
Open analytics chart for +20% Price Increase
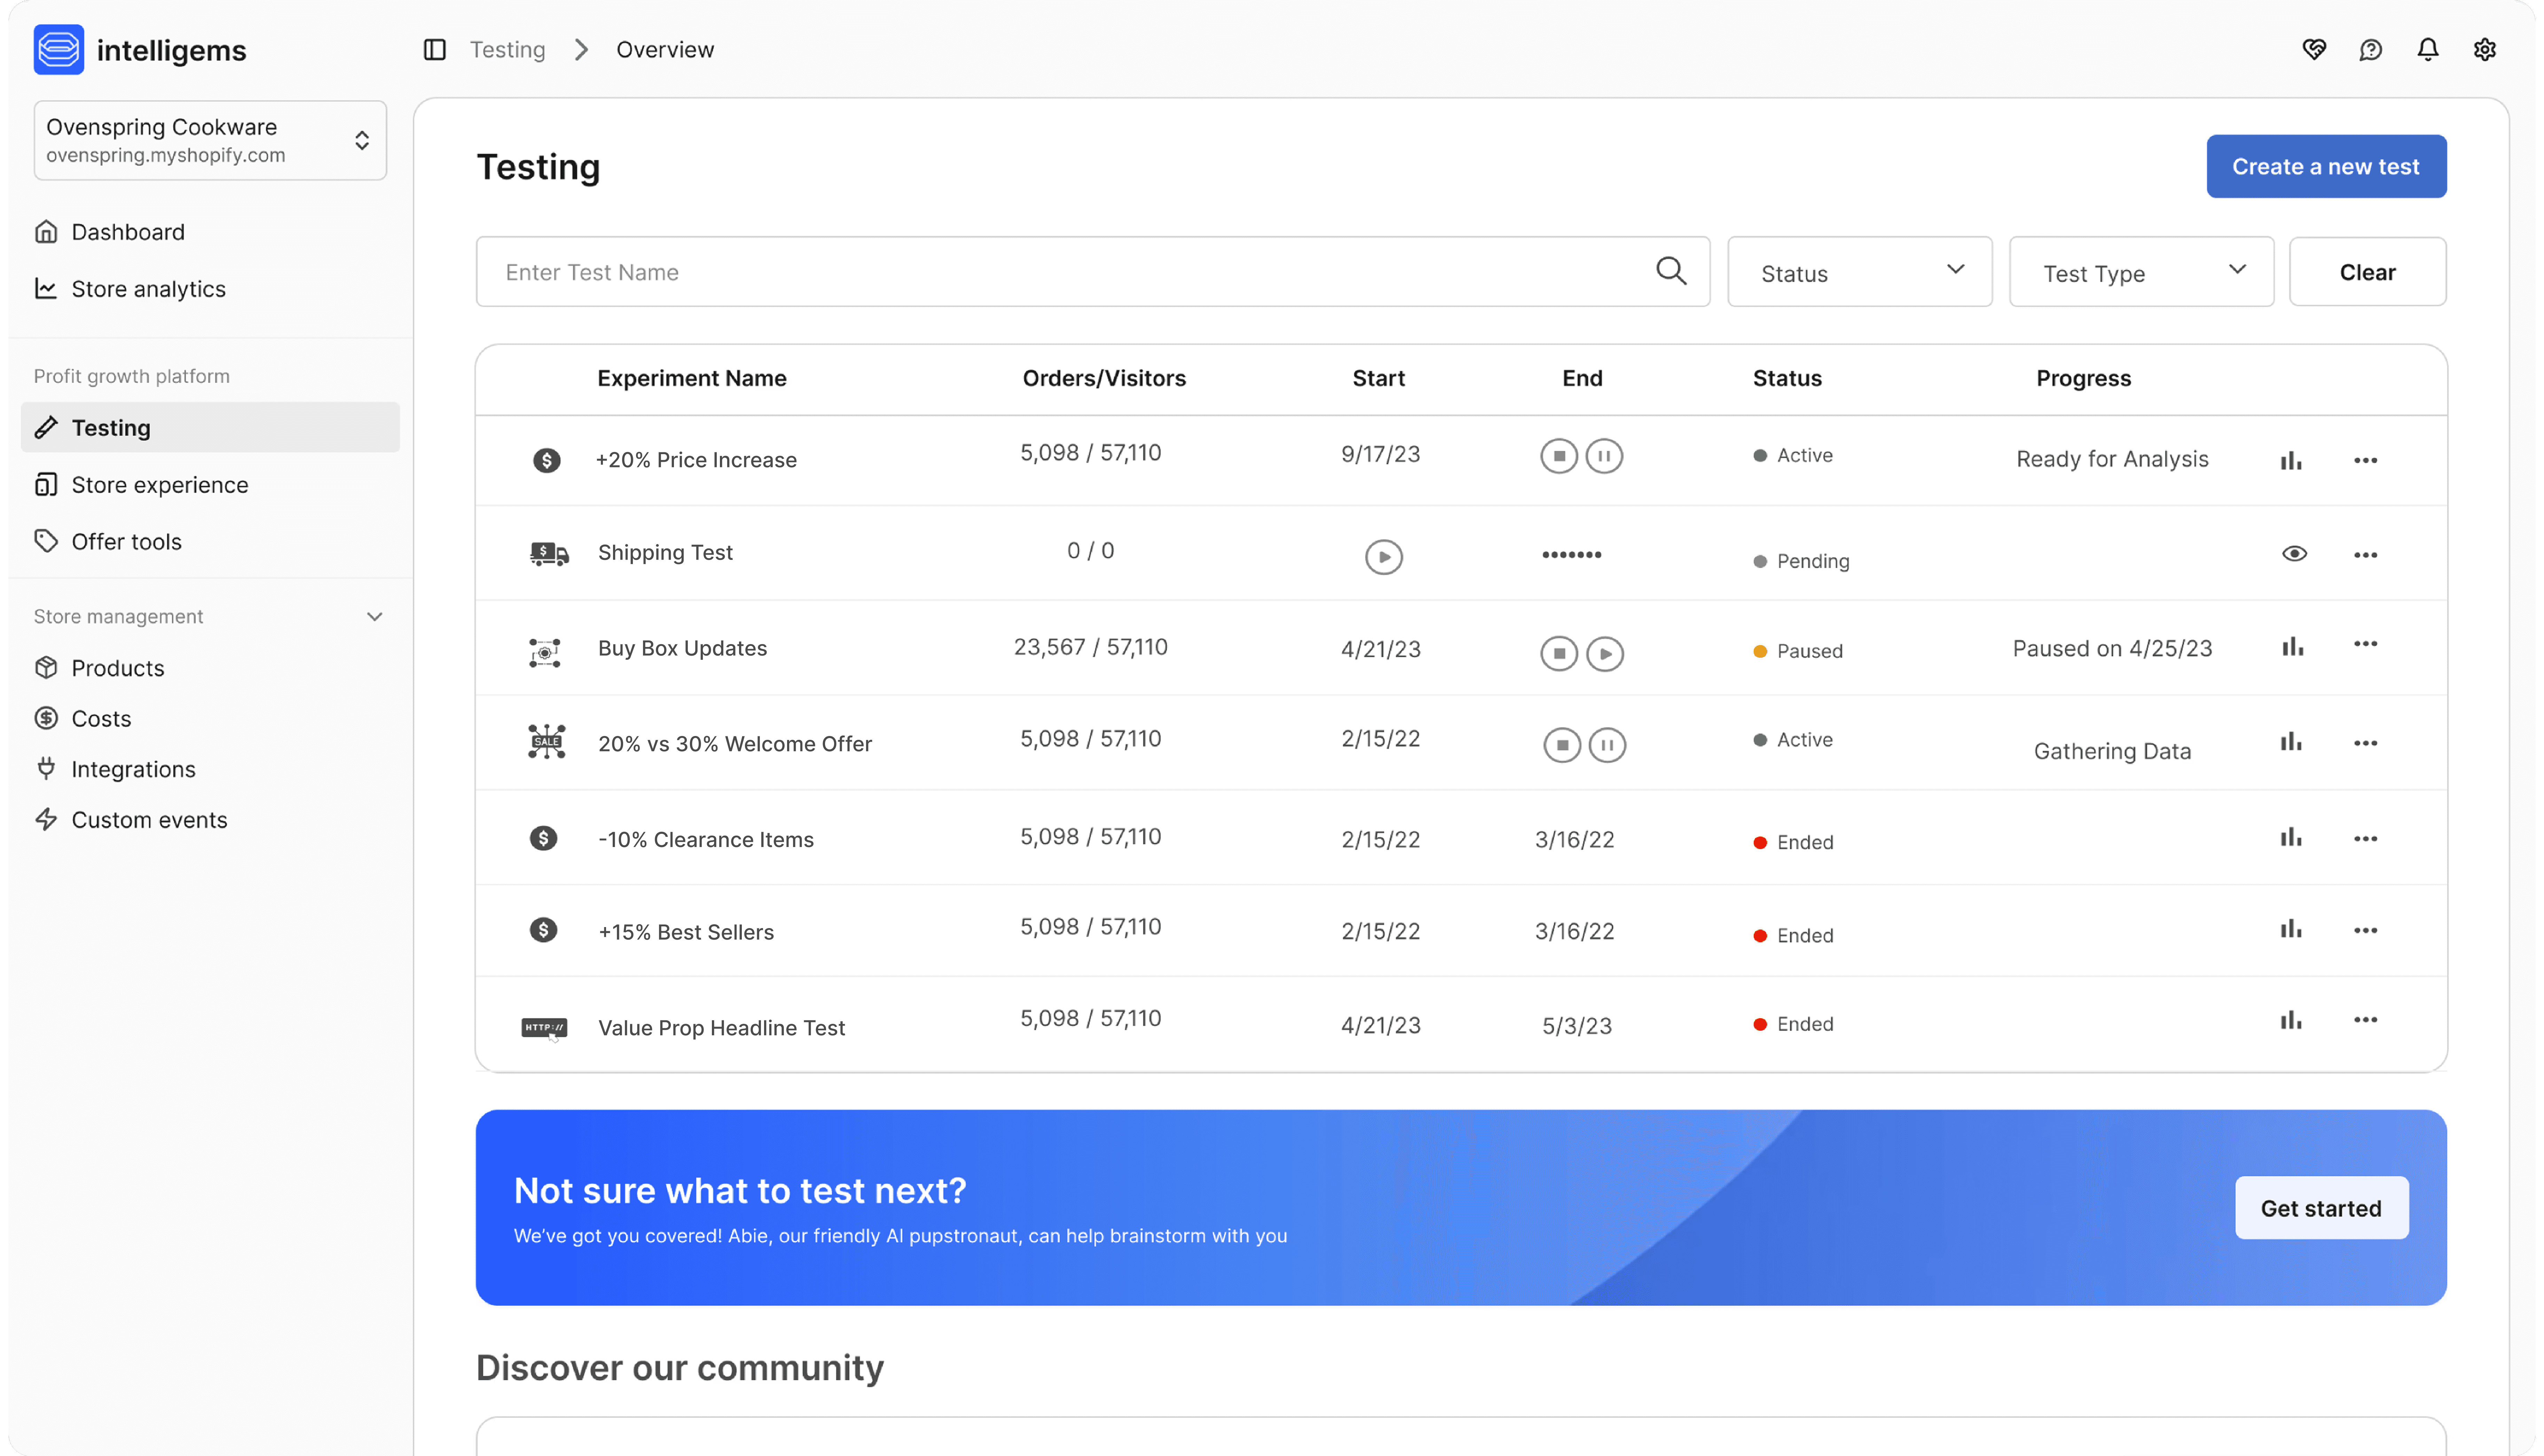tap(2291, 460)
